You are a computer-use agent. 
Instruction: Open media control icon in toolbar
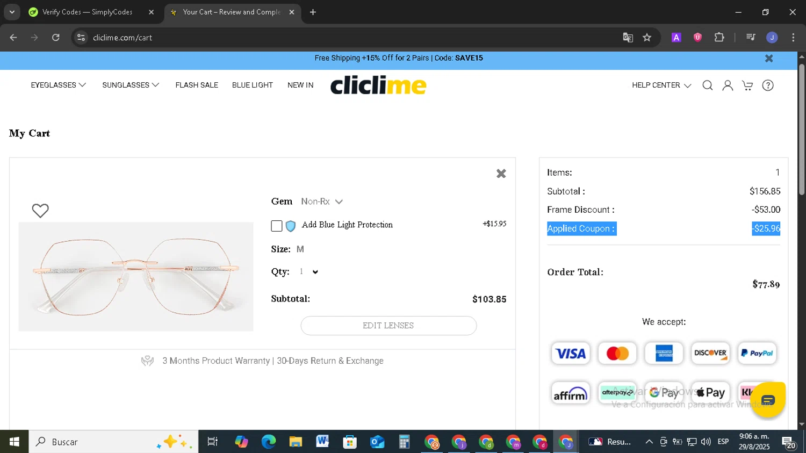click(x=751, y=38)
